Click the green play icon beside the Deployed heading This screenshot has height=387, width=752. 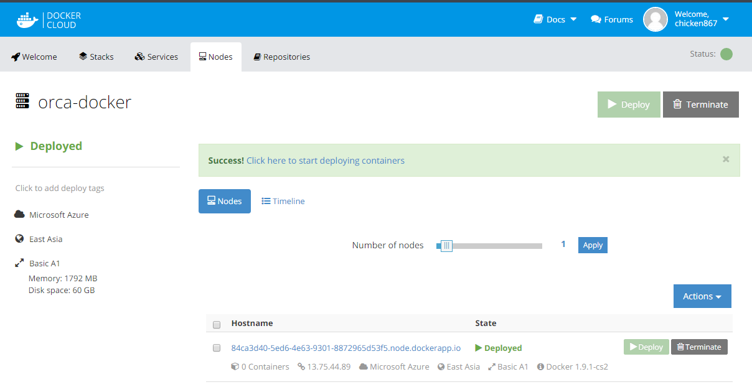pos(19,146)
